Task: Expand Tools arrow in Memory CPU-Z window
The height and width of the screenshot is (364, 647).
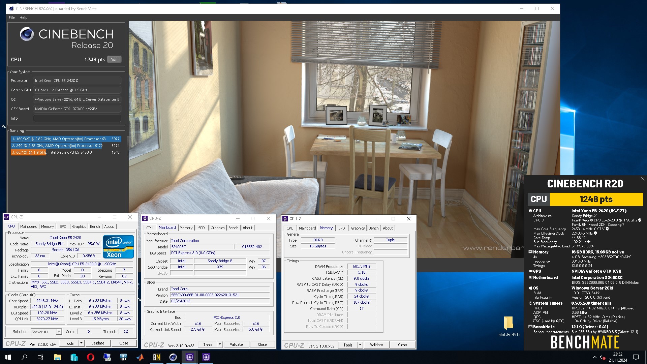Action: click(360, 345)
